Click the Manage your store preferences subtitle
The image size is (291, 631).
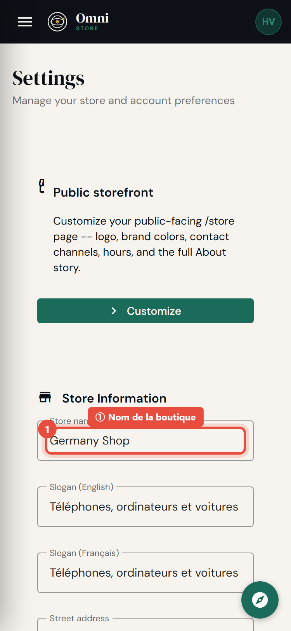click(123, 101)
